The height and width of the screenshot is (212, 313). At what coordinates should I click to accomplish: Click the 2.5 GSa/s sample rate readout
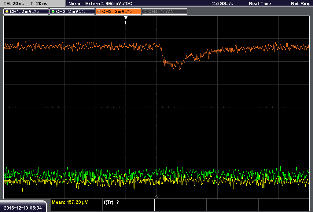point(223,4)
